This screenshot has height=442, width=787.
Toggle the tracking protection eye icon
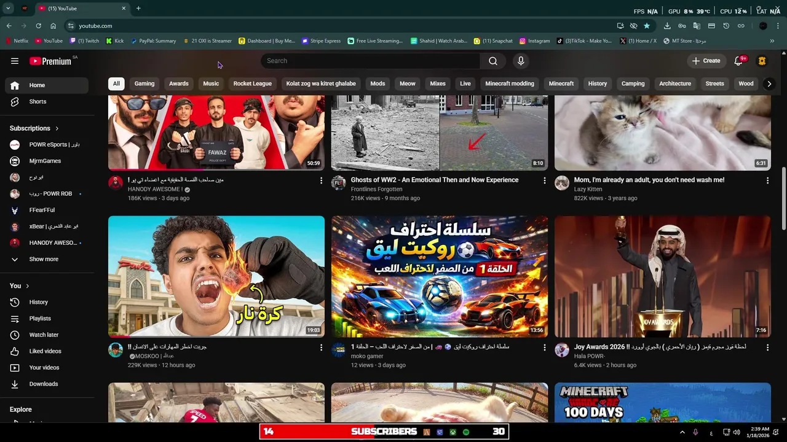(633, 26)
